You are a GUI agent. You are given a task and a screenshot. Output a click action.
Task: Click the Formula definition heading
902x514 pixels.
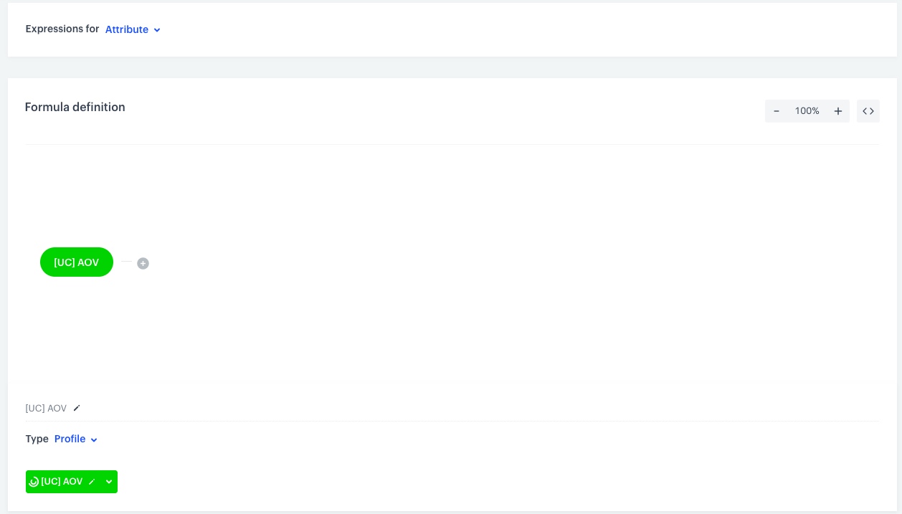tap(75, 107)
